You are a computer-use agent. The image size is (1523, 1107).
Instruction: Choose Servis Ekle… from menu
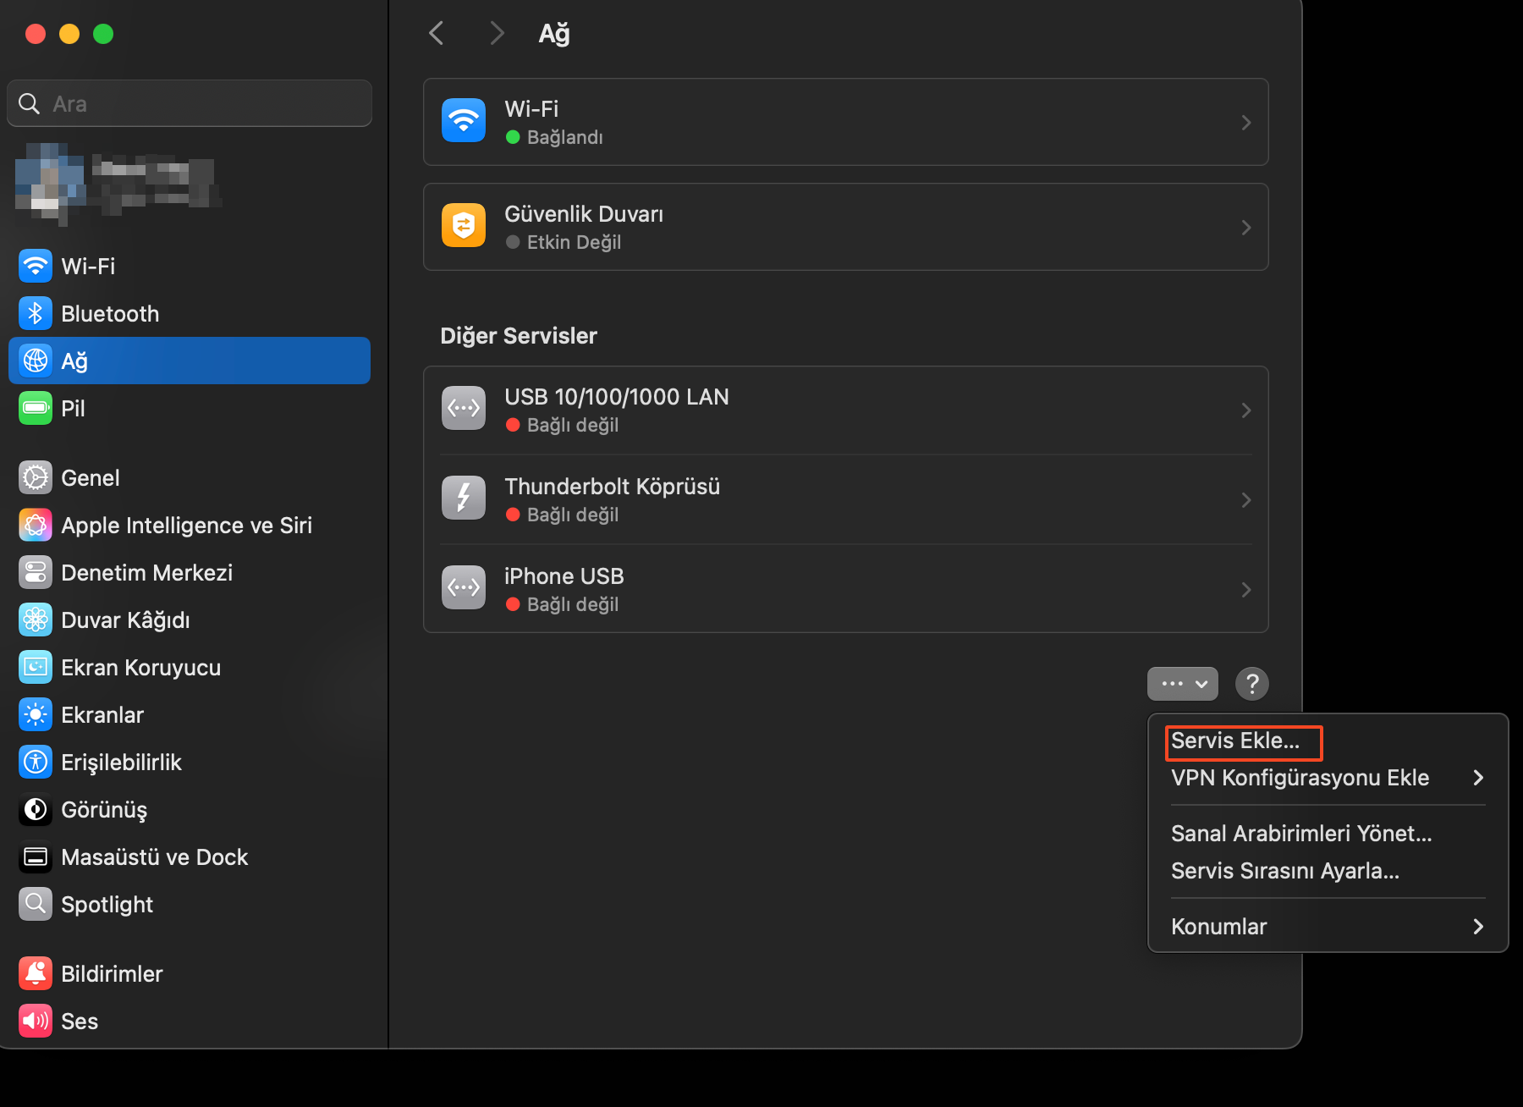(x=1328, y=741)
